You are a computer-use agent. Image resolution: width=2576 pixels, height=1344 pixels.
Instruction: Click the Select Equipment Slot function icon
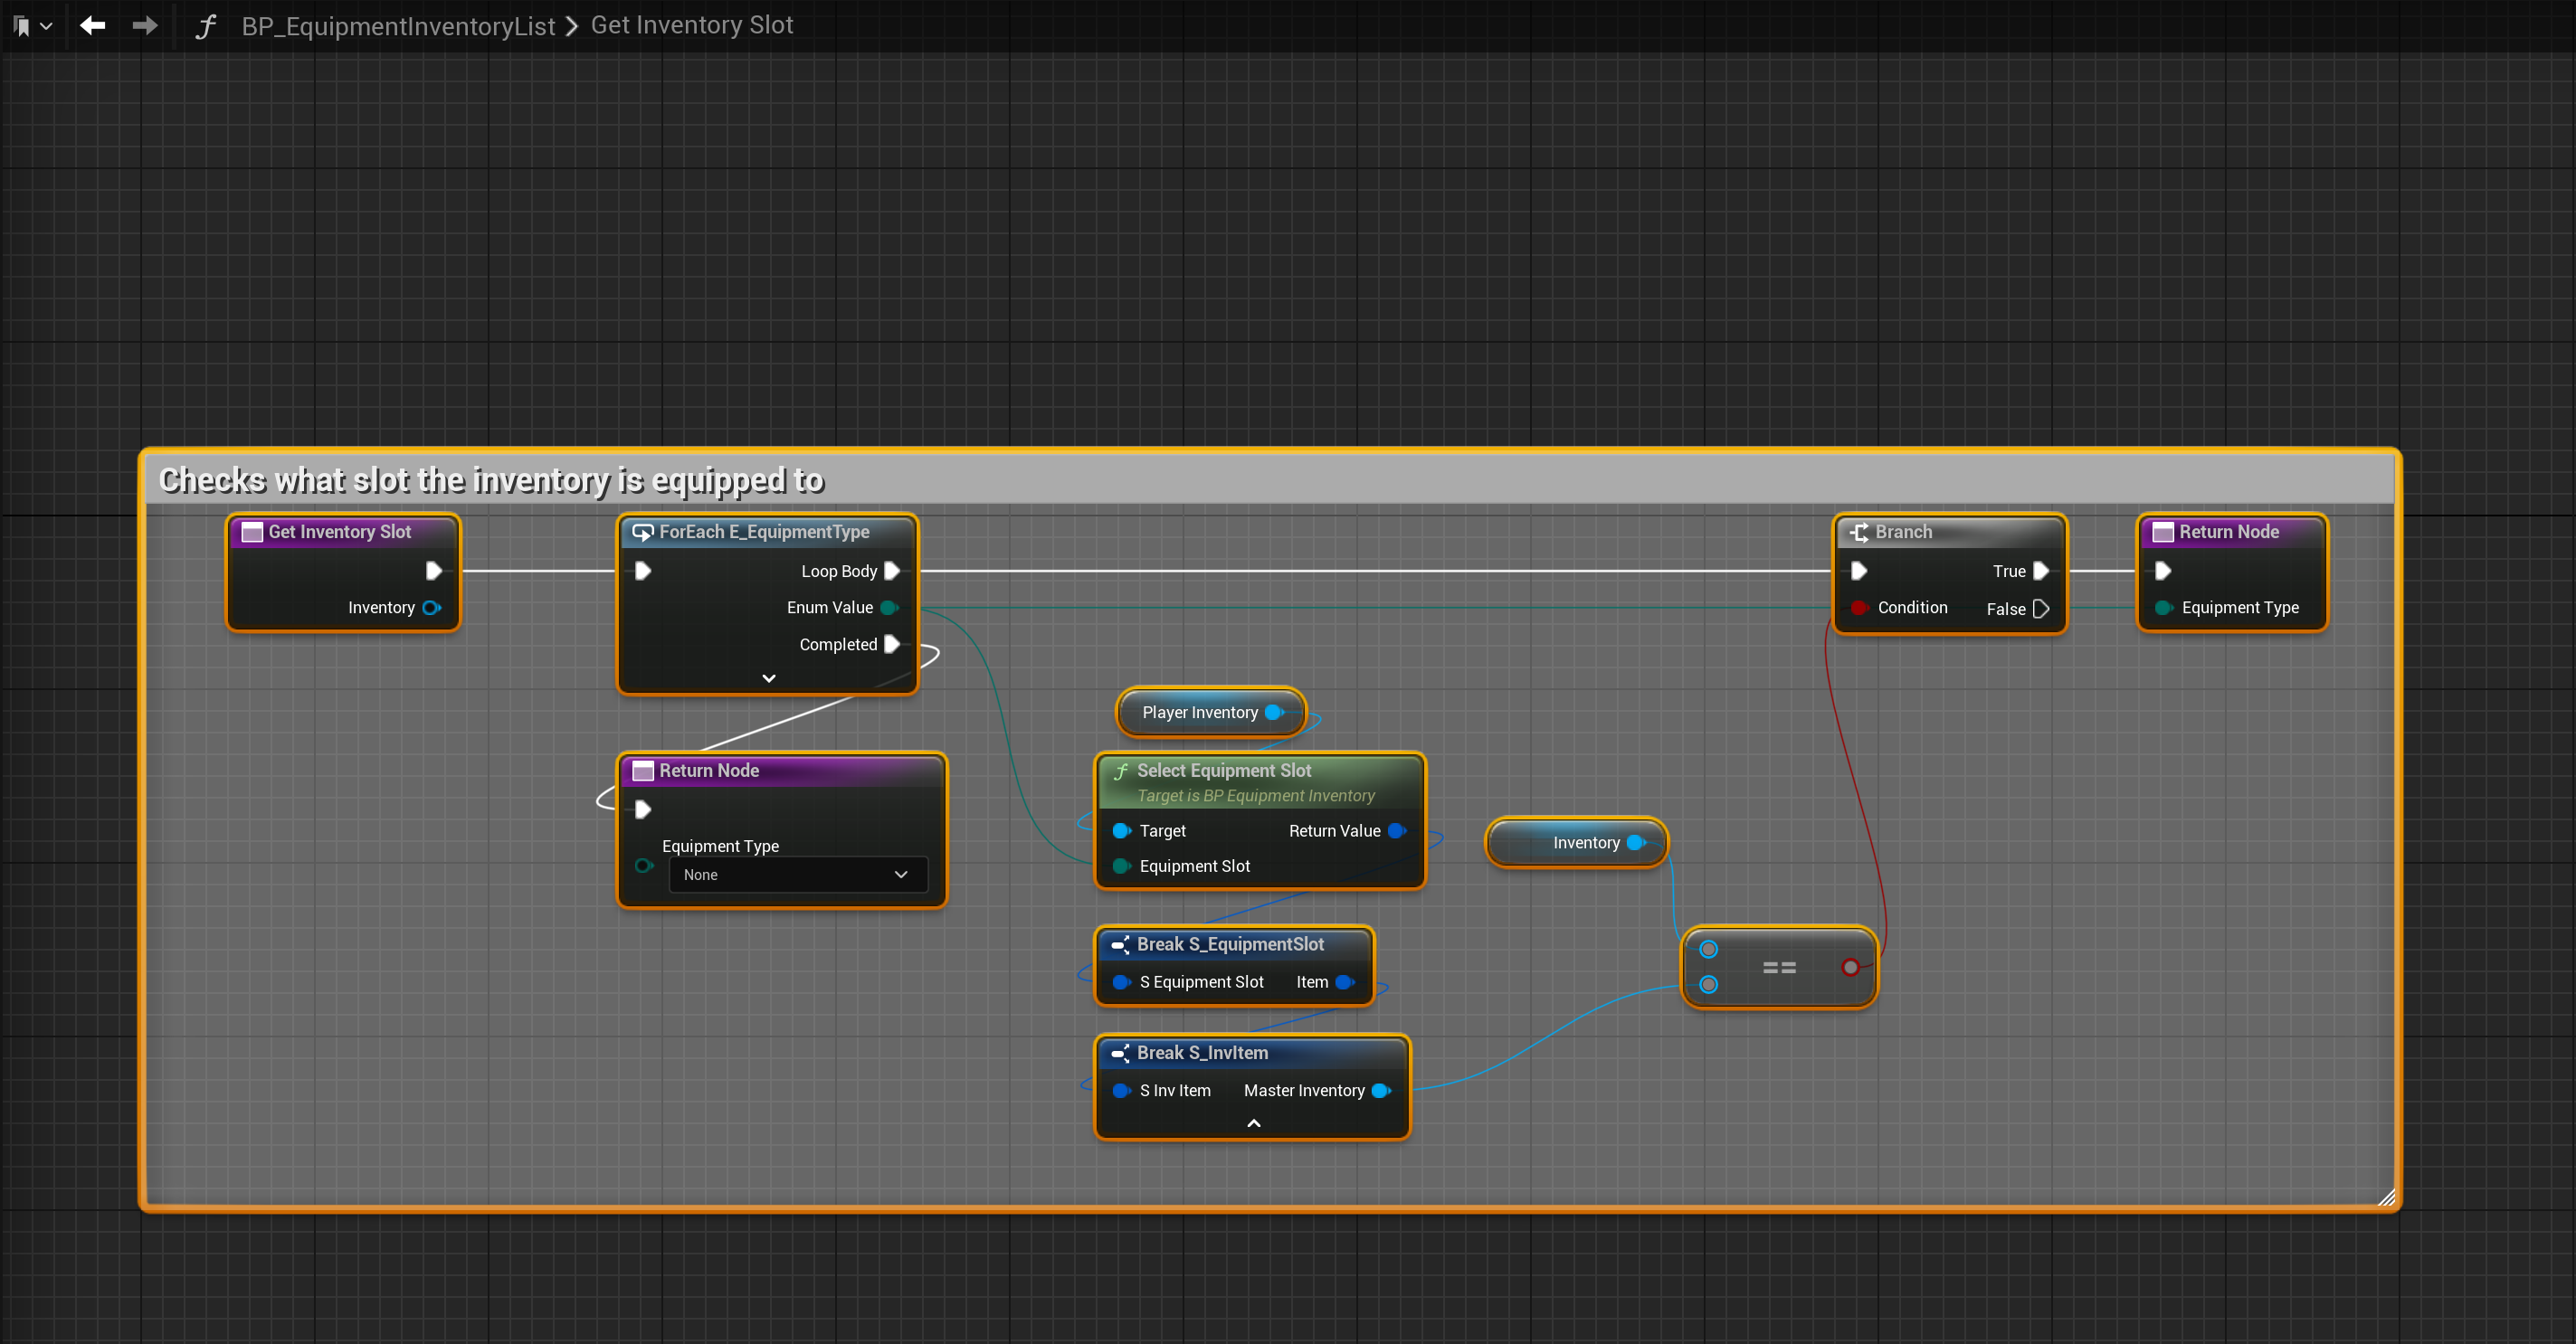click(x=1121, y=771)
